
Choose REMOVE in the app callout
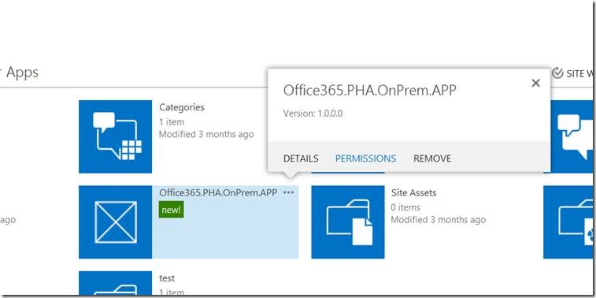click(x=432, y=158)
